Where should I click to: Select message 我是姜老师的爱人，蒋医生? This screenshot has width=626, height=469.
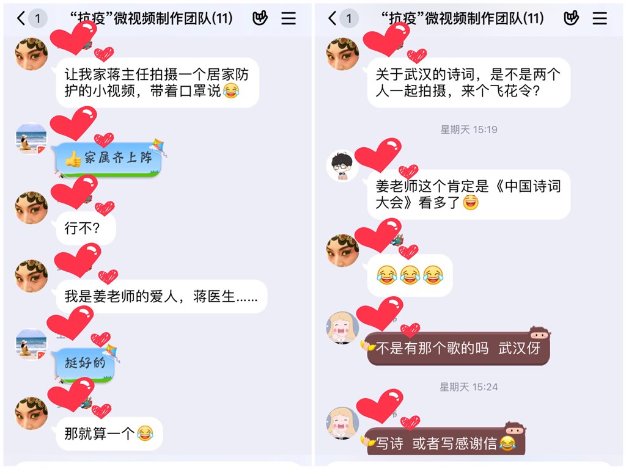point(161,296)
